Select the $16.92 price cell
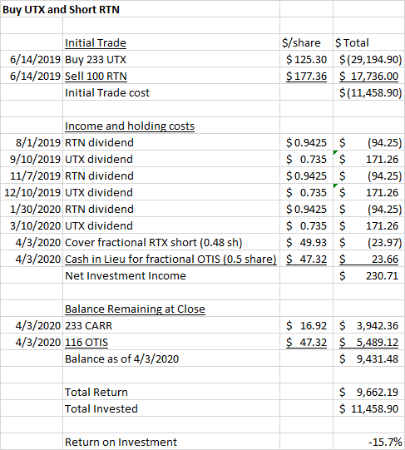Screen dimensions: 405x450 (x=306, y=326)
